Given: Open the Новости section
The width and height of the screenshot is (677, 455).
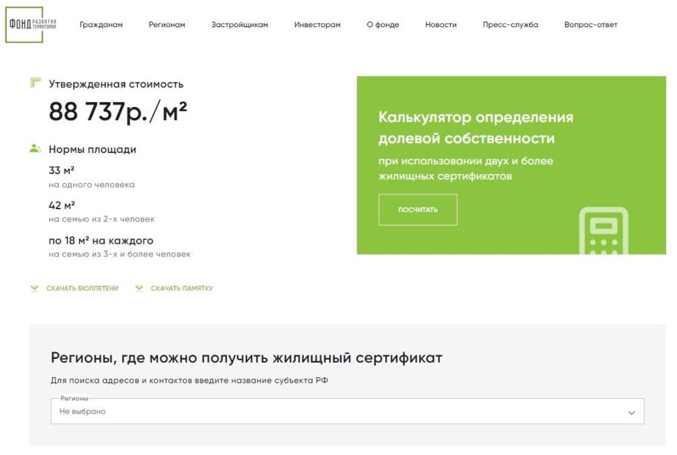Looking at the screenshot, I should point(441,25).
